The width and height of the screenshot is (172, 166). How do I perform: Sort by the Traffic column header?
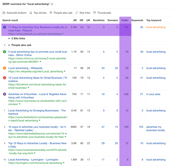pyautogui.click(x=125, y=20)
